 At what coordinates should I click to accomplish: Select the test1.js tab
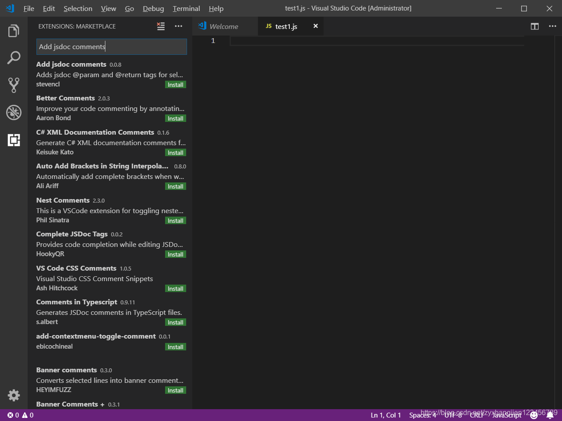[x=290, y=26]
